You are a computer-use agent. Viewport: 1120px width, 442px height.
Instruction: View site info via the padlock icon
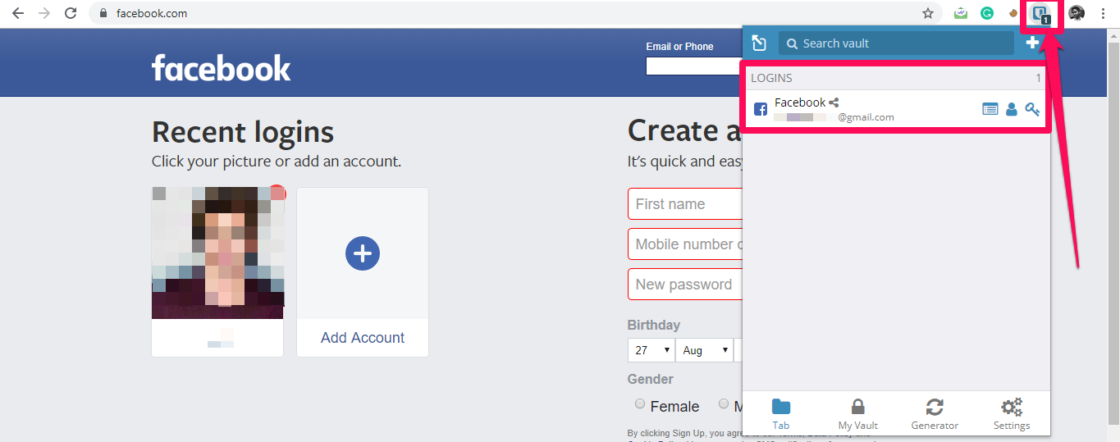[x=103, y=13]
